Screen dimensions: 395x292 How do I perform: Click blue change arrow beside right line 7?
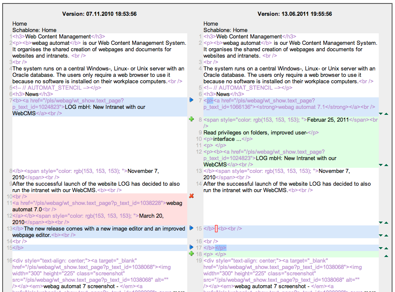click(x=191, y=100)
